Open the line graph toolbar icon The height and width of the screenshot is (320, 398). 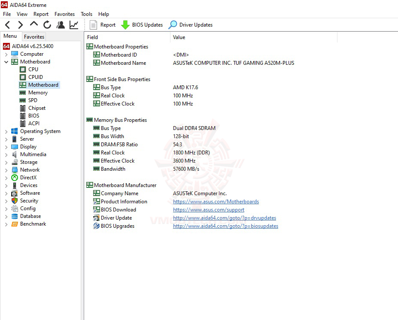[74, 25]
